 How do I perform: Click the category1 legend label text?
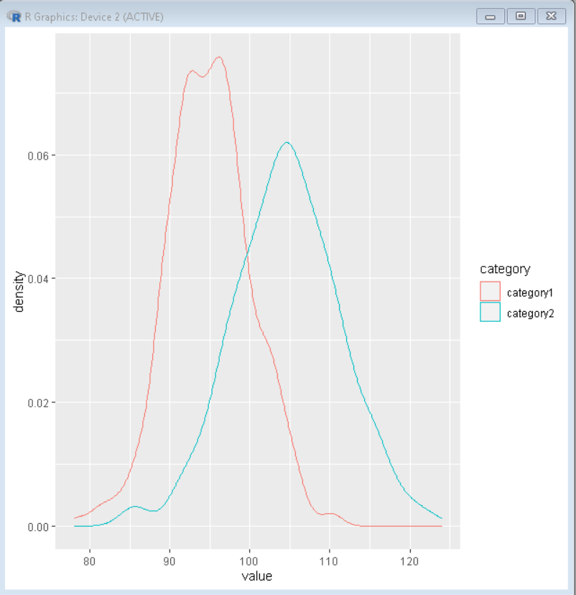click(529, 292)
